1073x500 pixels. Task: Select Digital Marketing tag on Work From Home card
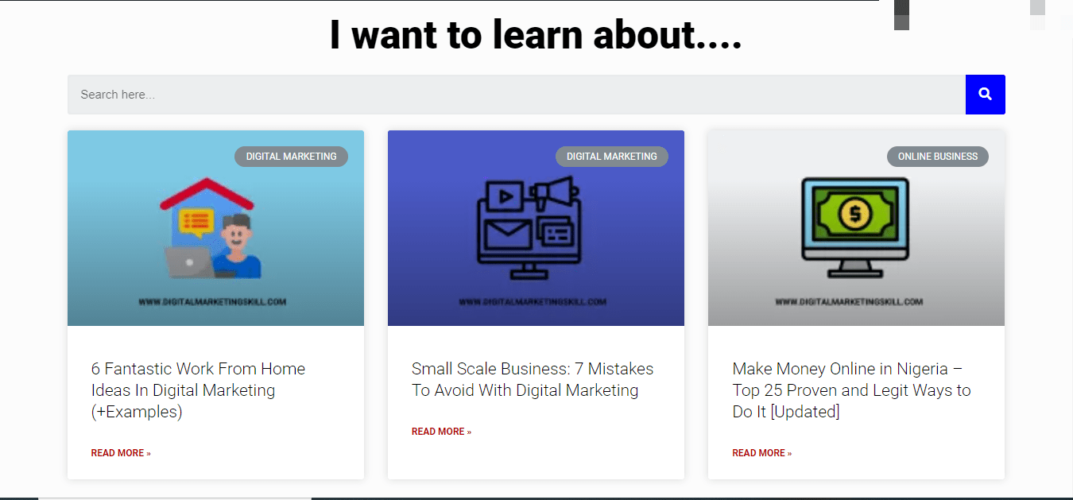[291, 157]
